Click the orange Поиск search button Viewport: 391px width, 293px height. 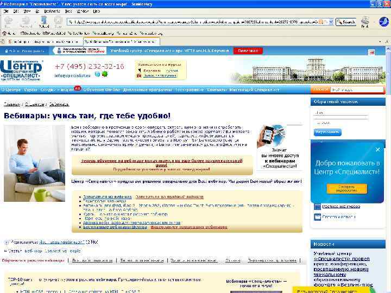tap(320, 90)
